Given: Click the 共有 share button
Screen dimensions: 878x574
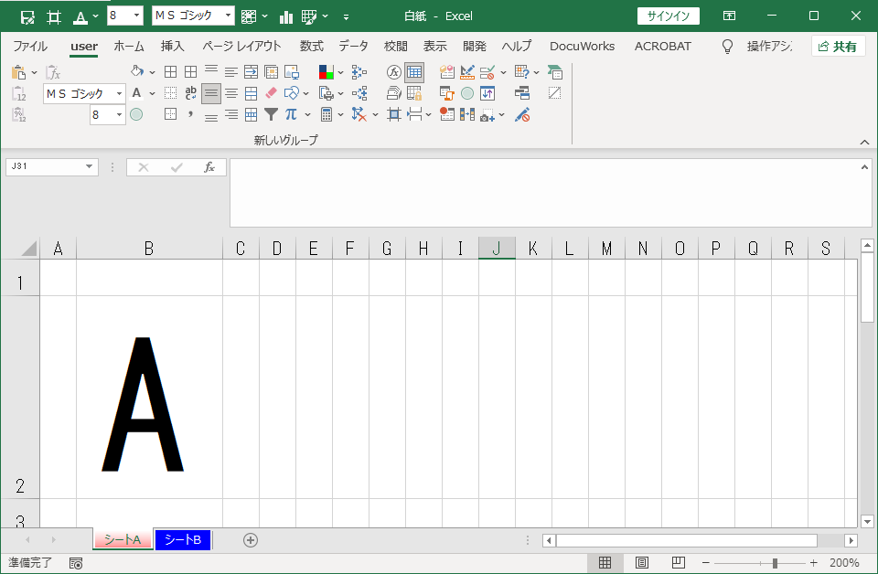Looking at the screenshot, I should [x=838, y=47].
